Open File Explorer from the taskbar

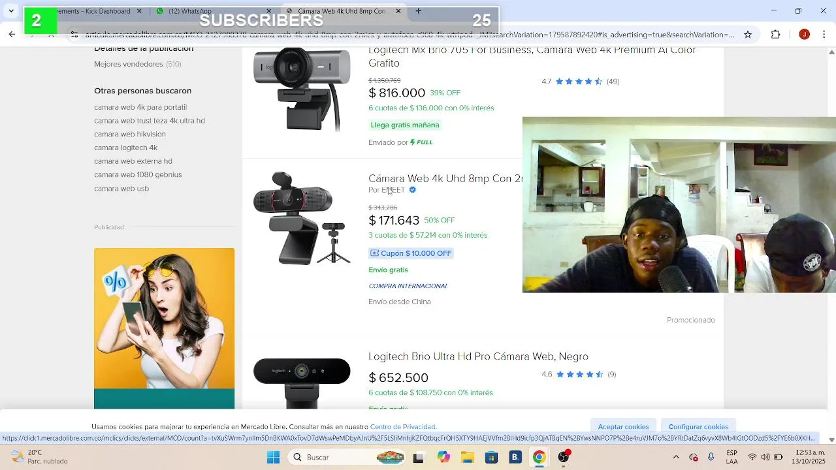(467, 457)
